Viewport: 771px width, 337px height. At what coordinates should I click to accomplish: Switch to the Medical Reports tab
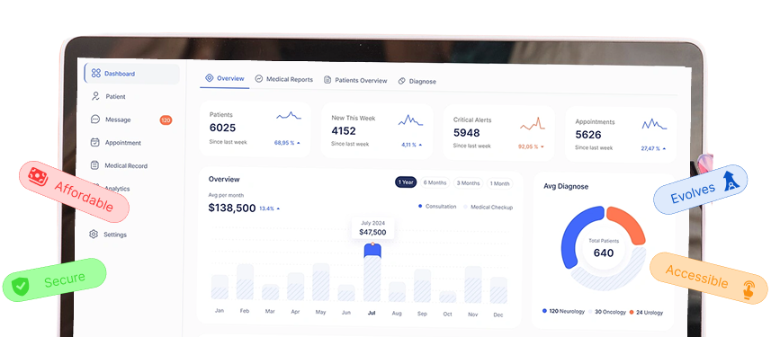[x=284, y=79]
